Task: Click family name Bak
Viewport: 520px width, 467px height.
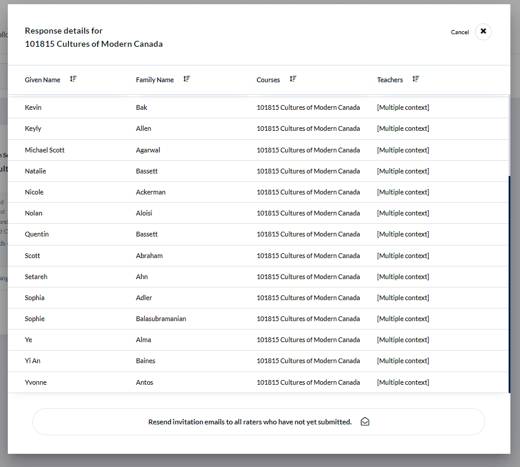Action: 142,107
